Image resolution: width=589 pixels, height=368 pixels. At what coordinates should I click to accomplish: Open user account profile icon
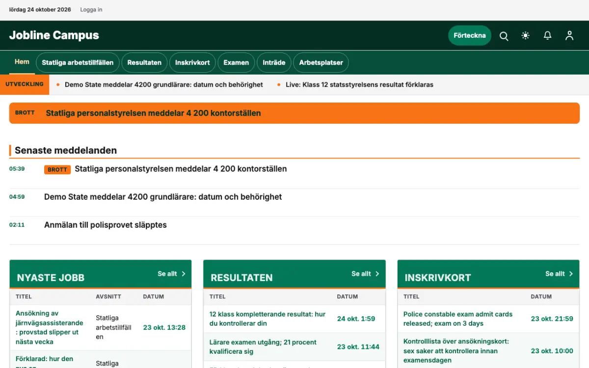(569, 36)
